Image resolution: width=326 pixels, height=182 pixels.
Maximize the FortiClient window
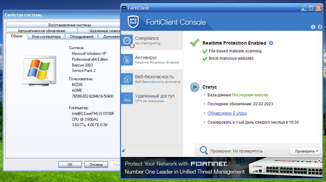(311, 8)
